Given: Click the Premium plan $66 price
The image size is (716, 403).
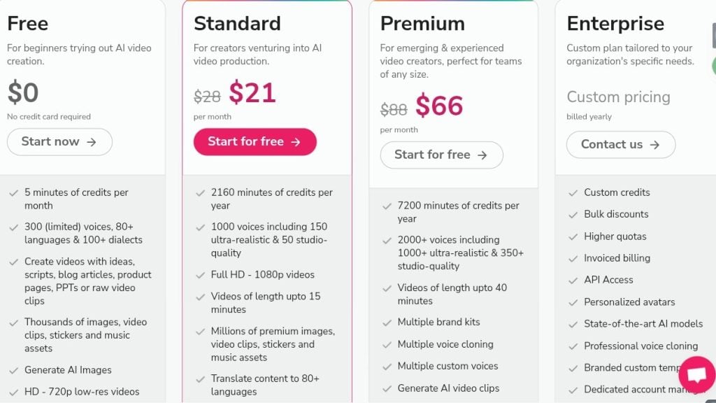Looking at the screenshot, I should point(439,106).
